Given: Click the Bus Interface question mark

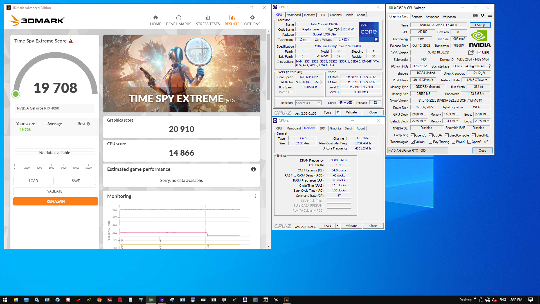Looking at the screenshot, I should point(490,66).
